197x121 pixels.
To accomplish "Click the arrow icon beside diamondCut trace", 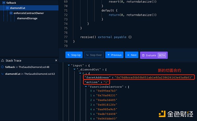I will click(x=2, y=74).
